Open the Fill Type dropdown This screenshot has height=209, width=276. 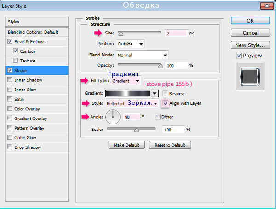coord(126,81)
